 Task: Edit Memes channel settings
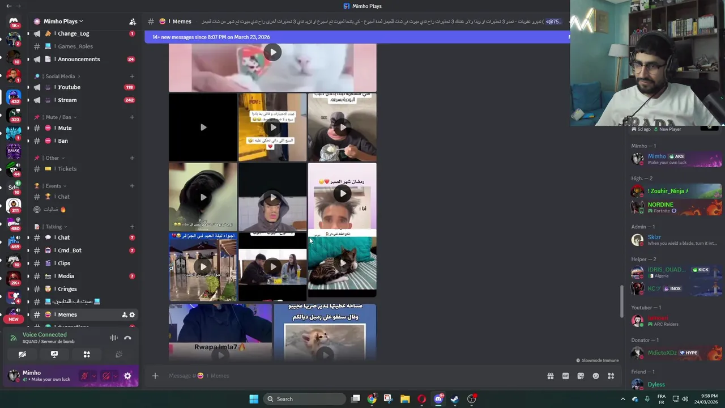point(132,314)
